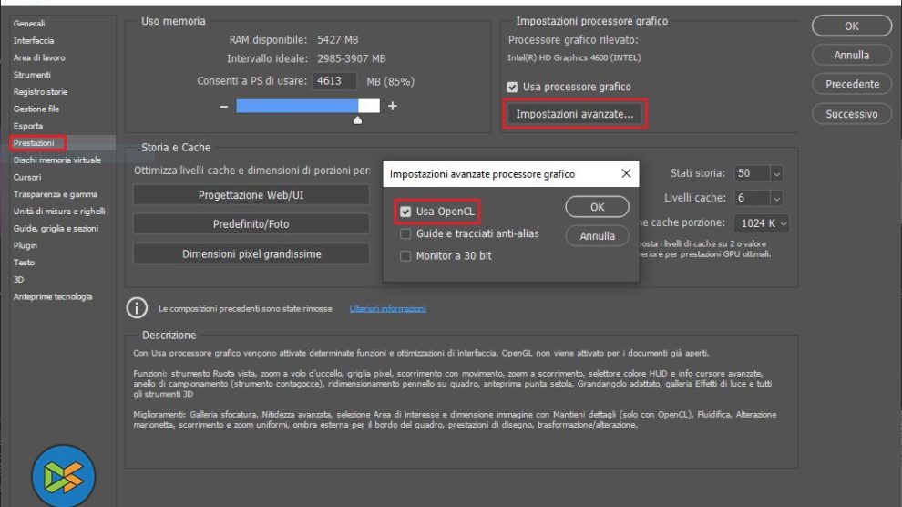Select 3D preferences category
Viewport: 902px width, 507px height.
pyautogui.click(x=18, y=280)
